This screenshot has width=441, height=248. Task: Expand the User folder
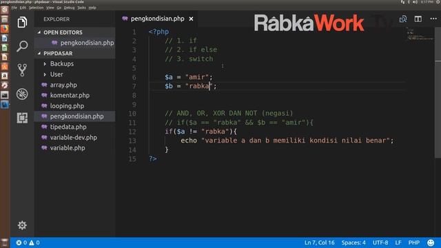[x=45, y=74]
